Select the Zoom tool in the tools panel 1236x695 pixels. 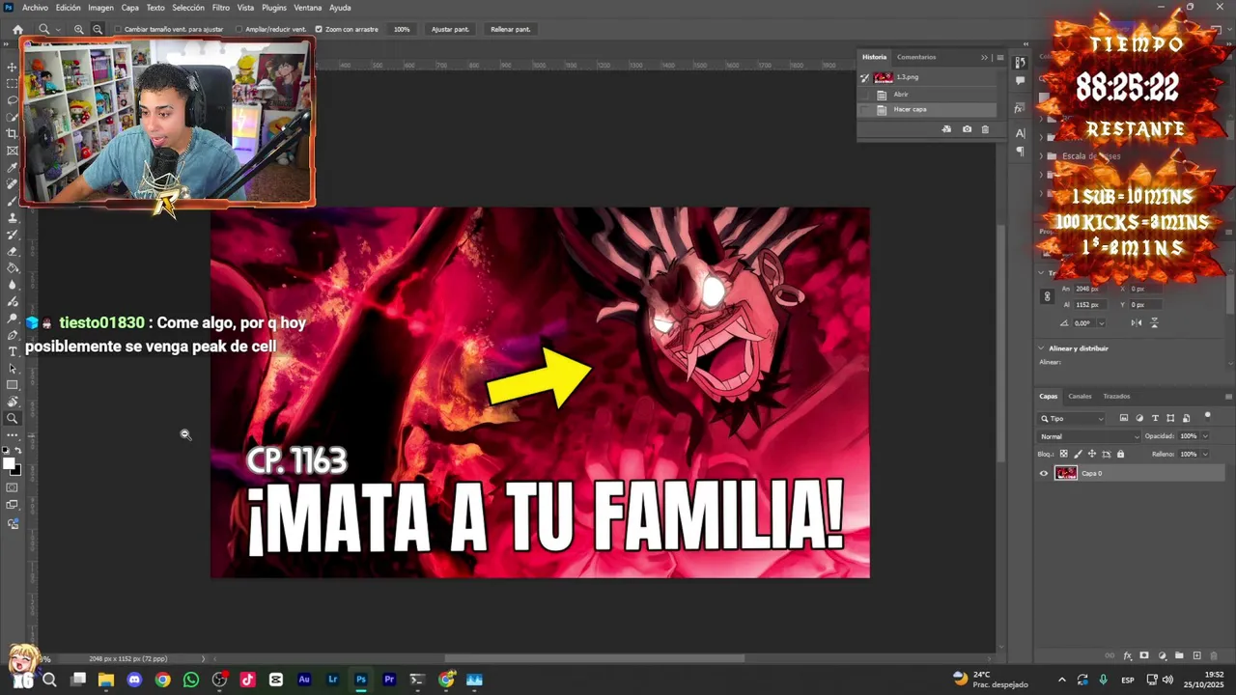click(13, 419)
